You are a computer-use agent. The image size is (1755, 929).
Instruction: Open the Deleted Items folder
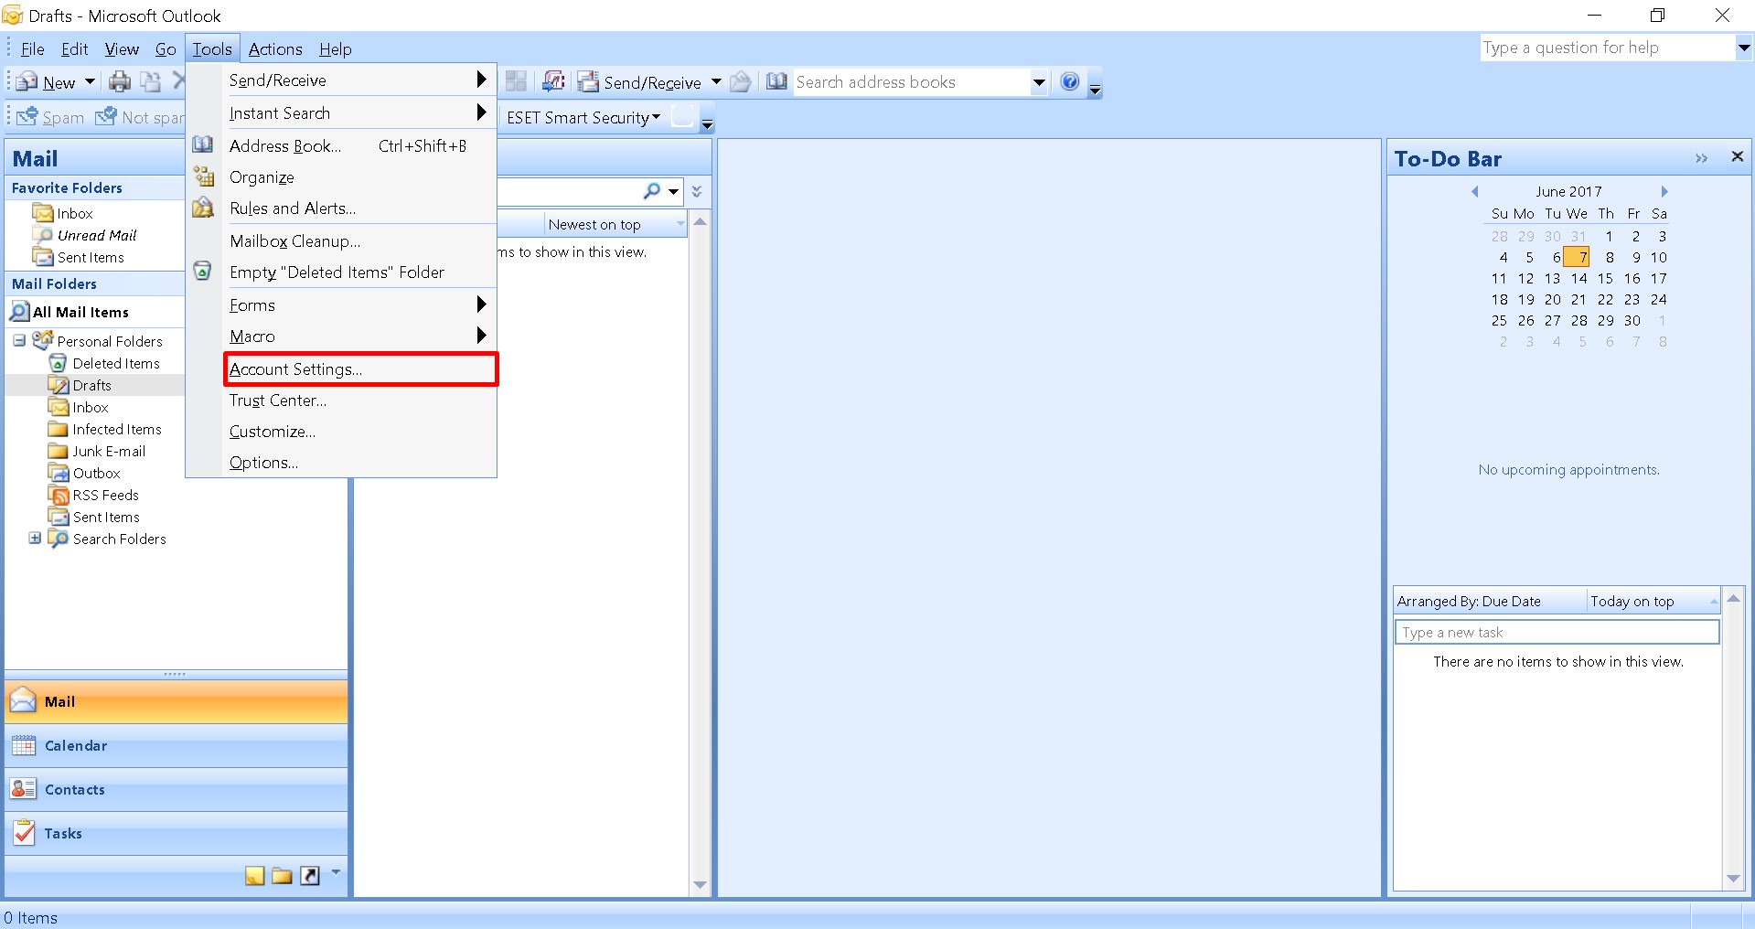click(115, 364)
